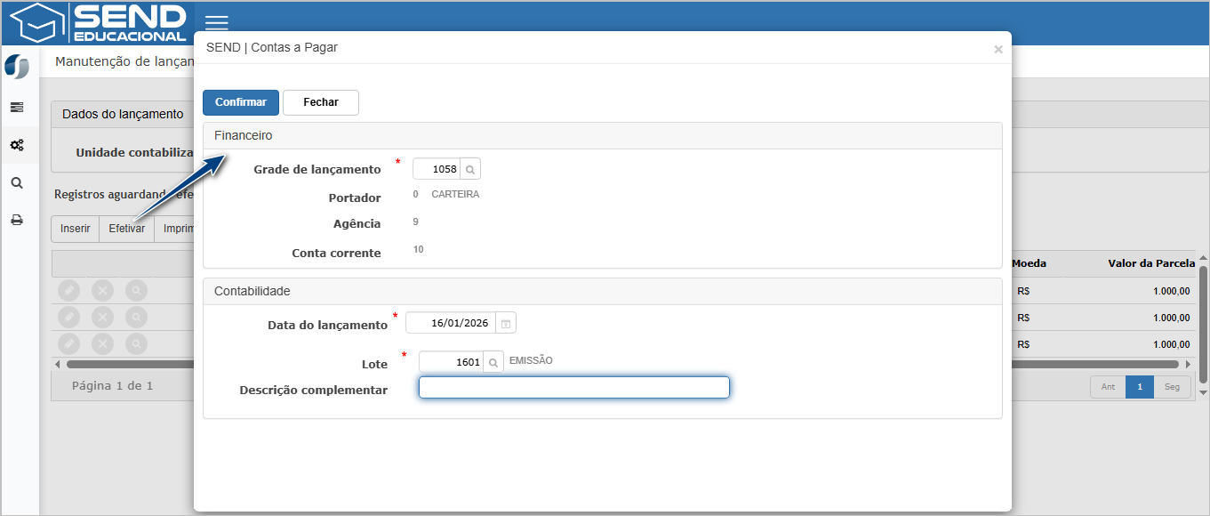This screenshot has height=516, width=1210.
Task: Click the delete X icon in second row
Action: tap(103, 318)
